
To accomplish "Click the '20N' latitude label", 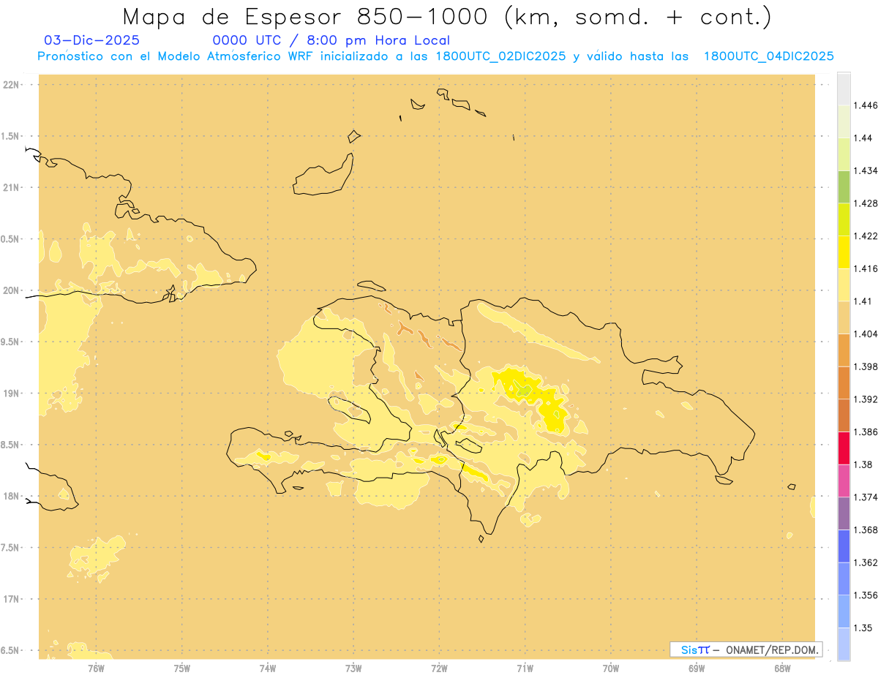I will tap(11, 290).
